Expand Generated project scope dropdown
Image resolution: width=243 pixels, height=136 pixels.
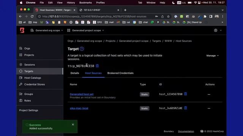[85, 30]
